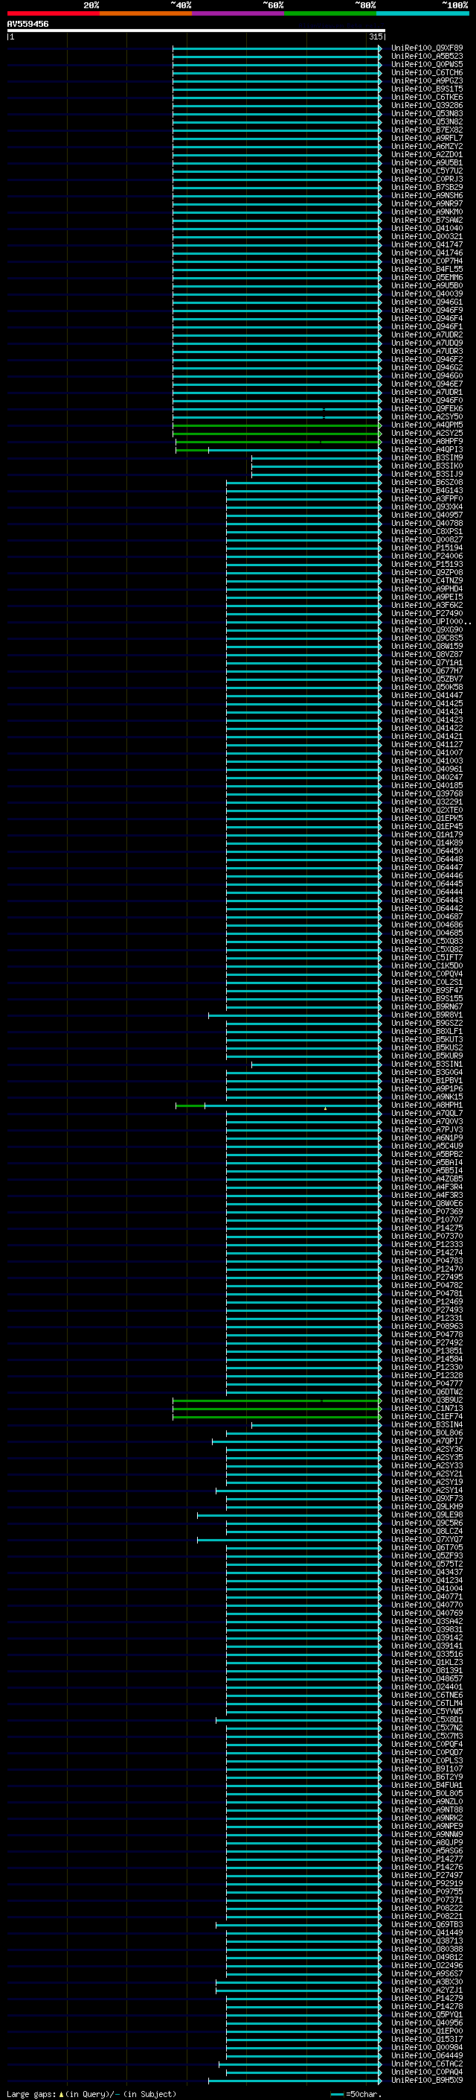The width and height of the screenshot is (476, 2100).
Task: Select the UniRef100_Q40039 label
Action: [x=427, y=294]
